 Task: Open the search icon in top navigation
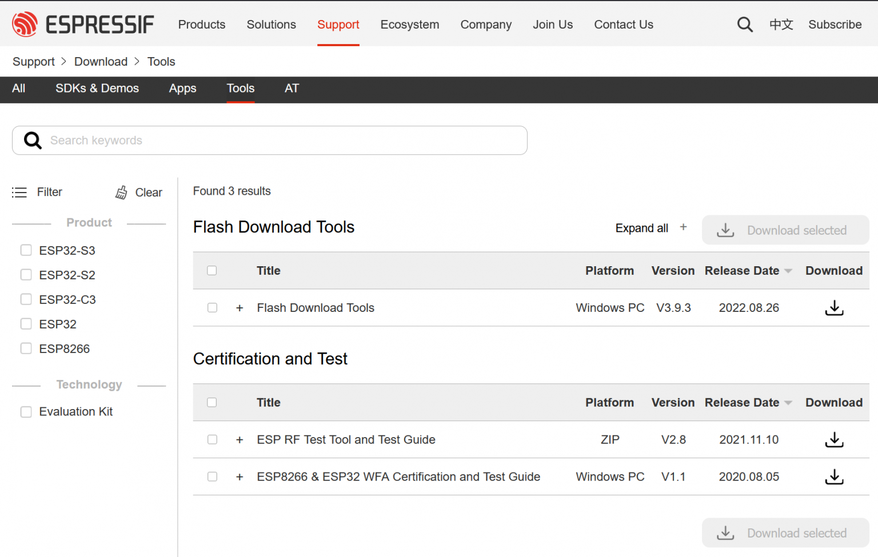745,24
